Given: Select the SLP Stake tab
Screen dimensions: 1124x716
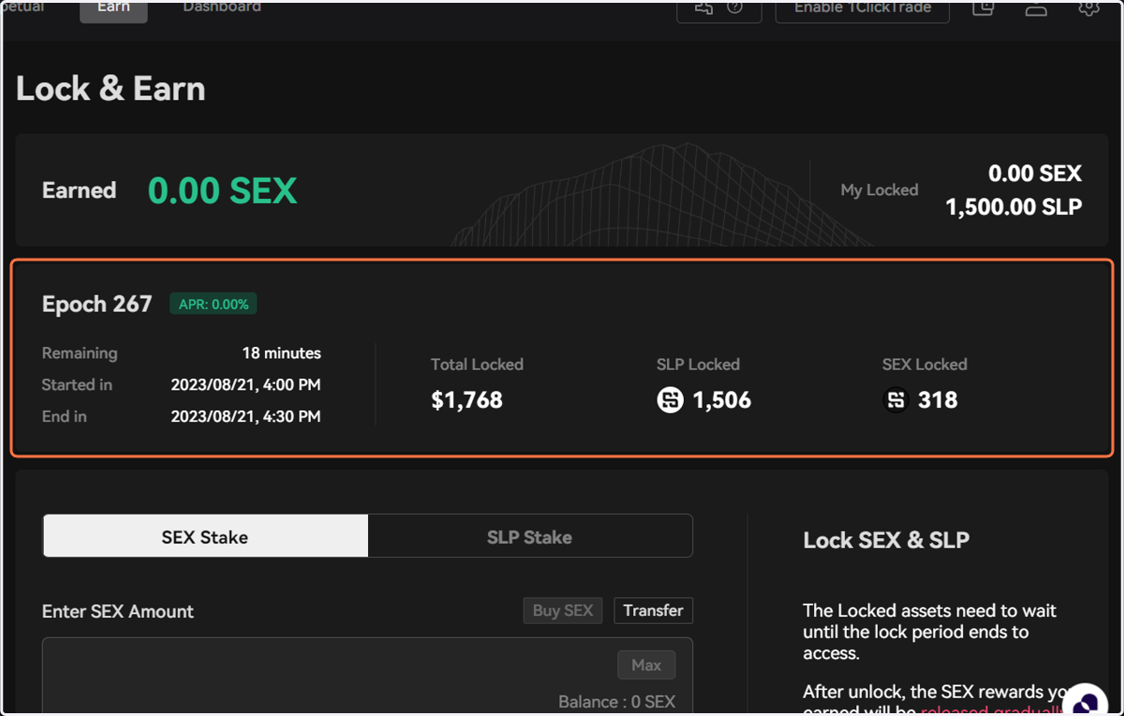Looking at the screenshot, I should 529,536.
